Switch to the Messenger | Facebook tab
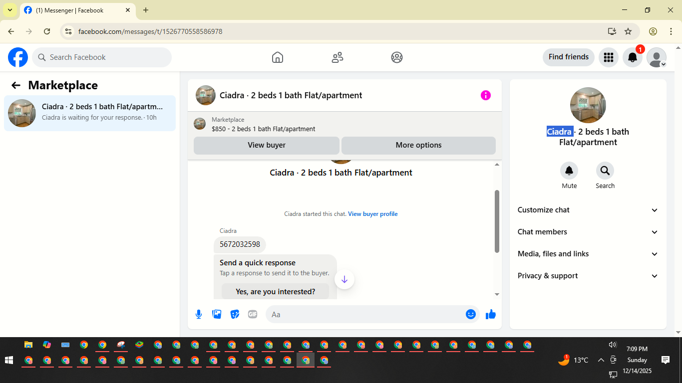 pos(77,10)
